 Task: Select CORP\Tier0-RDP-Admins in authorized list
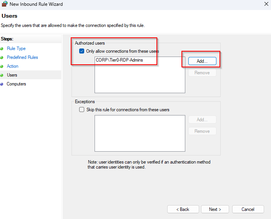119,60
